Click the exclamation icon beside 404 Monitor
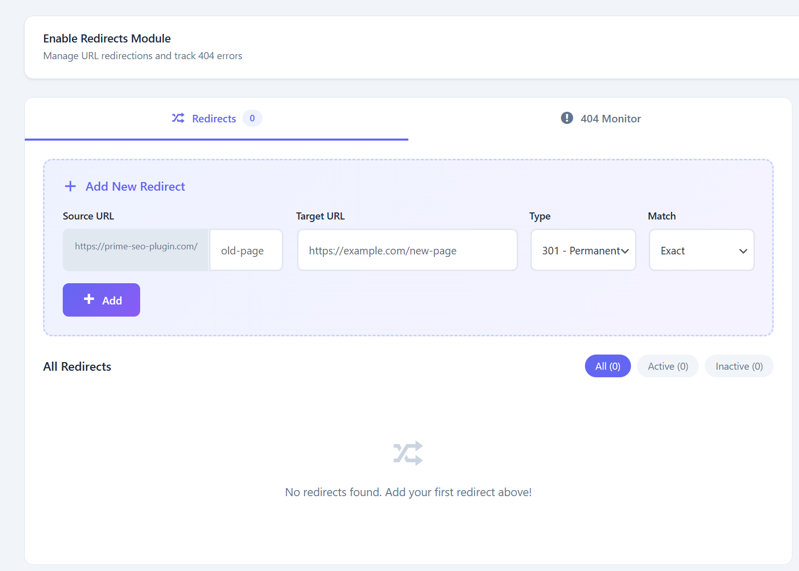 [x=567, y=118]
